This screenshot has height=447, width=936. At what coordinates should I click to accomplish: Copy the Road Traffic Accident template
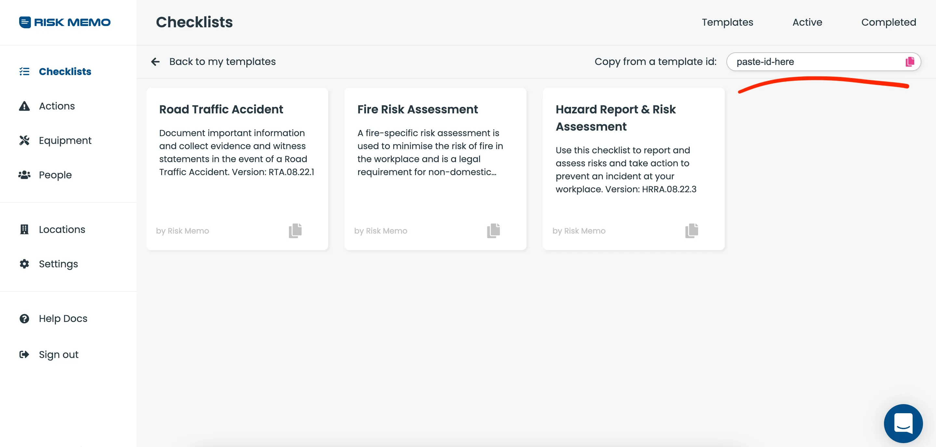[295, 231]
